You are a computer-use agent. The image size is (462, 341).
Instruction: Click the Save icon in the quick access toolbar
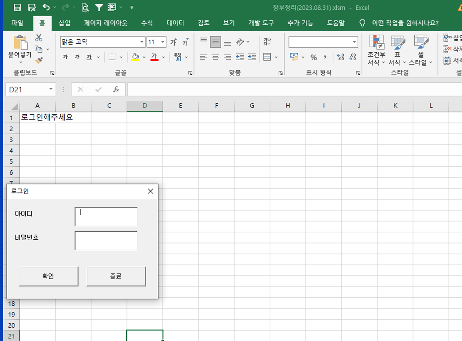coord(17,7)
